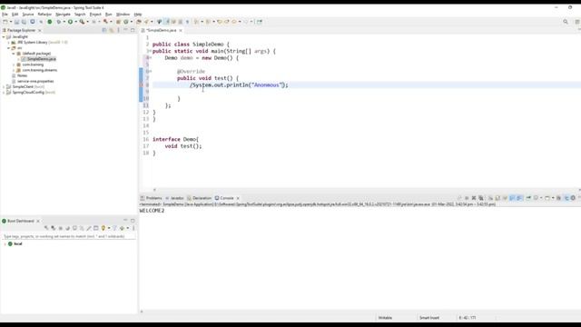The width and height of the screenshot is (581, 327).
Task: Click the Open Type toolbar icon
Action: click(139, 22)
